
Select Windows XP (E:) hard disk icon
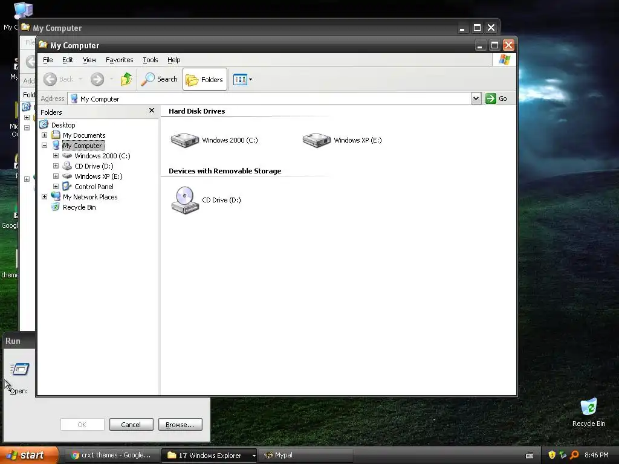(317, 140)
